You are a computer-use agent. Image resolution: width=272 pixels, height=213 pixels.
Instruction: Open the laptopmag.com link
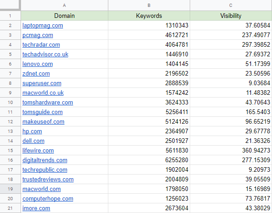pyautogui.click(x=43, y=26)
